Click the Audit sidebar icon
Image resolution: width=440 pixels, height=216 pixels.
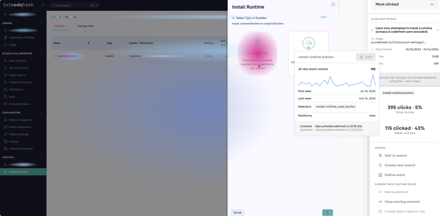[x=5, y=97]
